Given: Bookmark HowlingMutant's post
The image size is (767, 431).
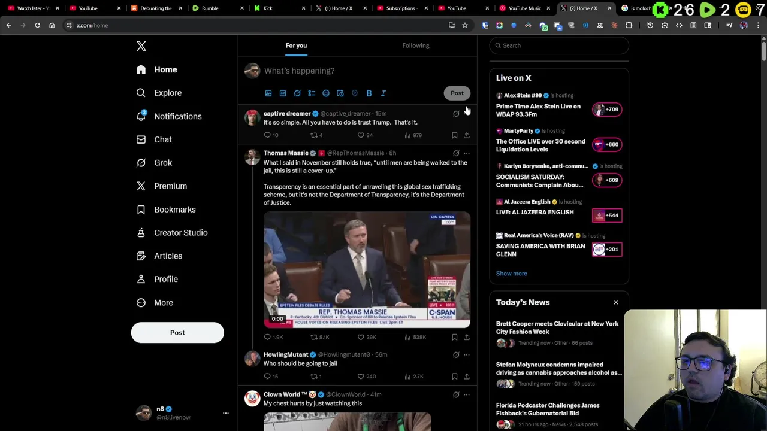Looking at the screenshot, I should pyautogui.click(x=455, y=377).
